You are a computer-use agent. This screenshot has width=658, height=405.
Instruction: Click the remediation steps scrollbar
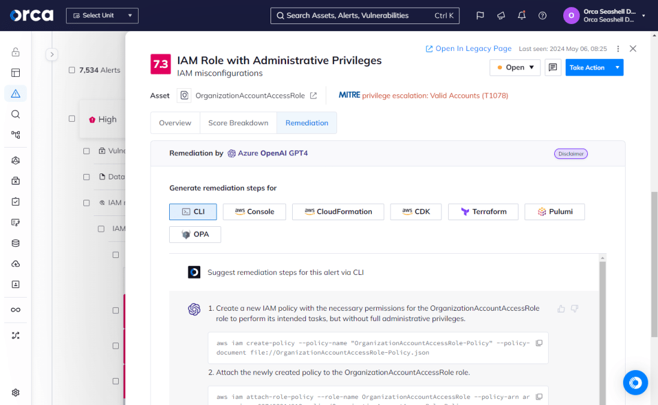(603, 332)
